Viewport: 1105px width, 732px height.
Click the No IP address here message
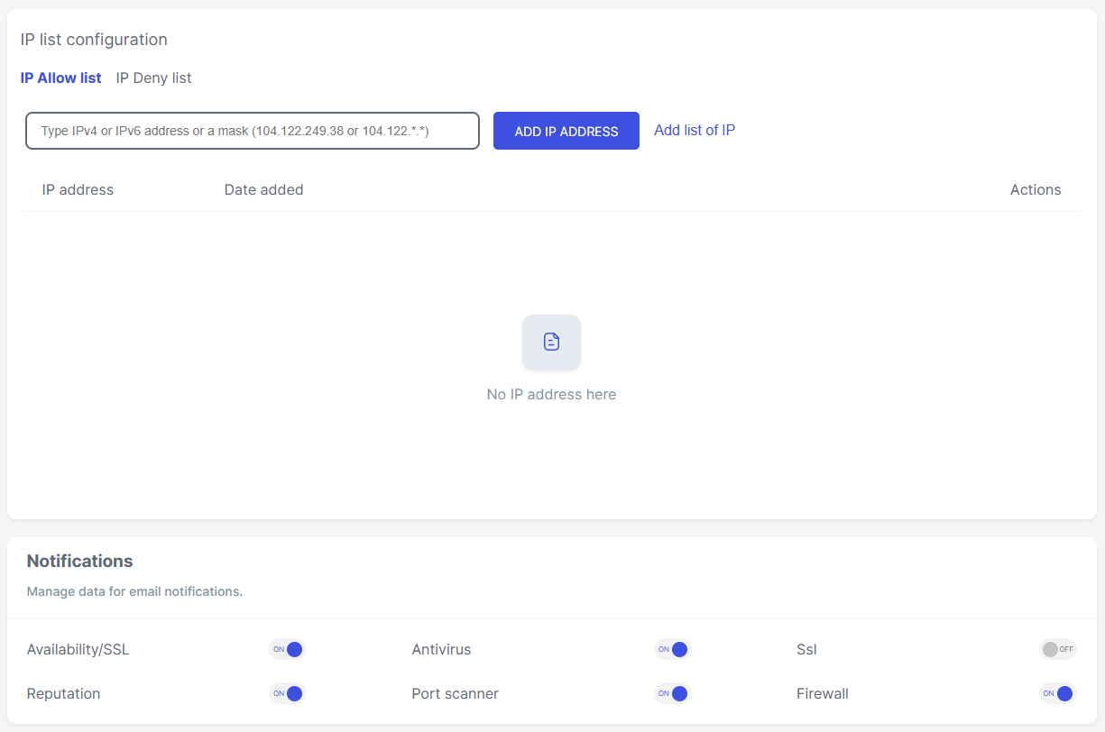[551, 395]
